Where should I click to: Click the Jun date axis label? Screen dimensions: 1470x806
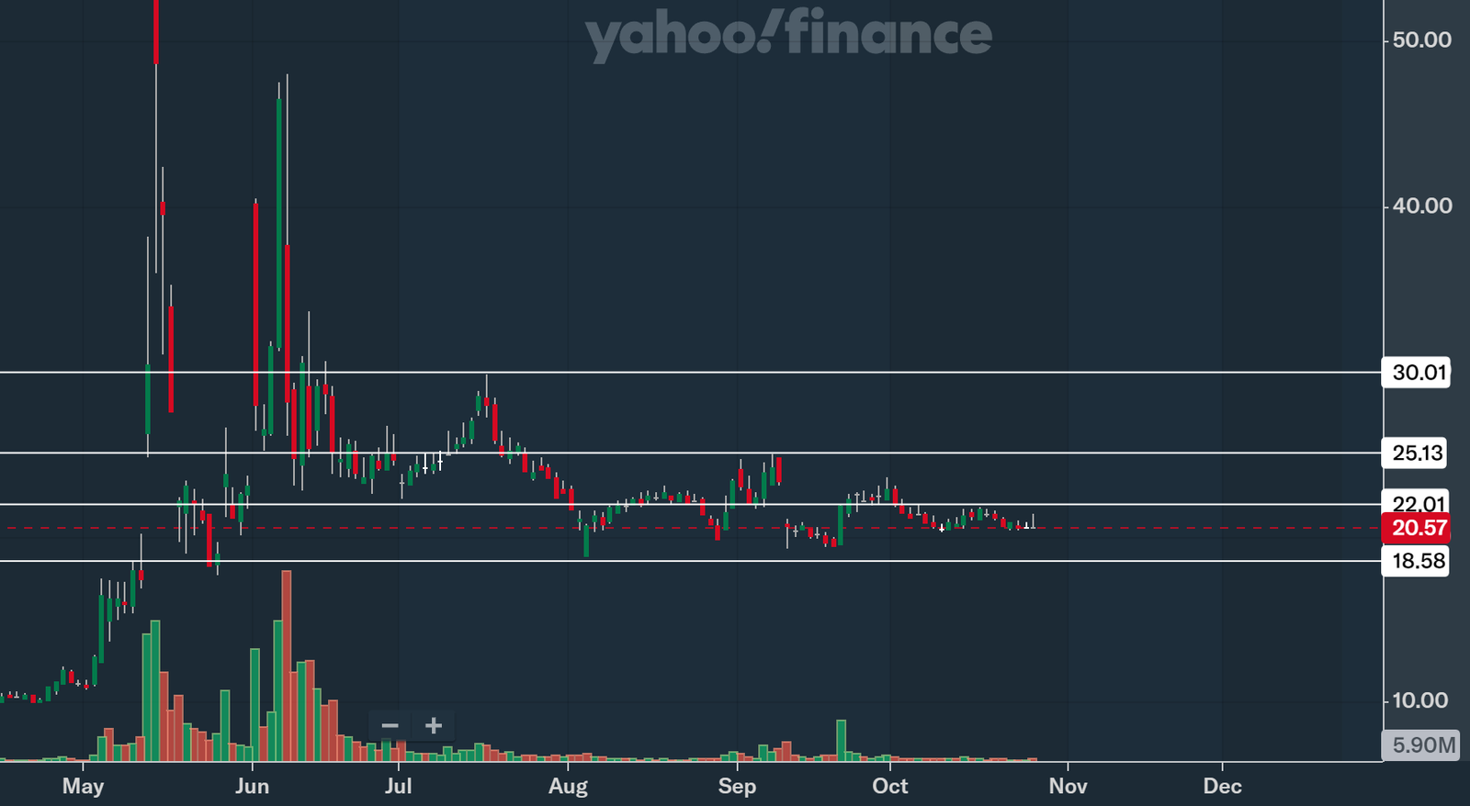252,787
